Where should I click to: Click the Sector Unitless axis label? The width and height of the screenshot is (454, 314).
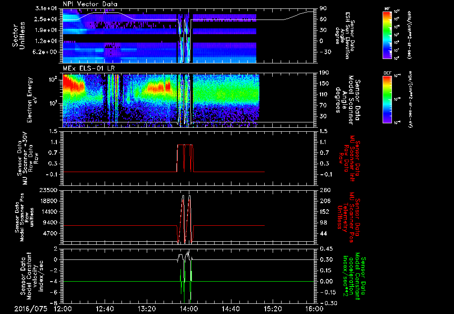(x=19, y=35)
